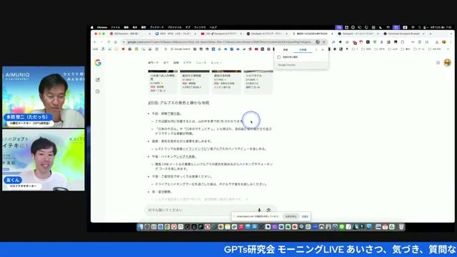457x257 pixels.
Task: Open the GPTs bookmark folder
Action: click(380, 49)
